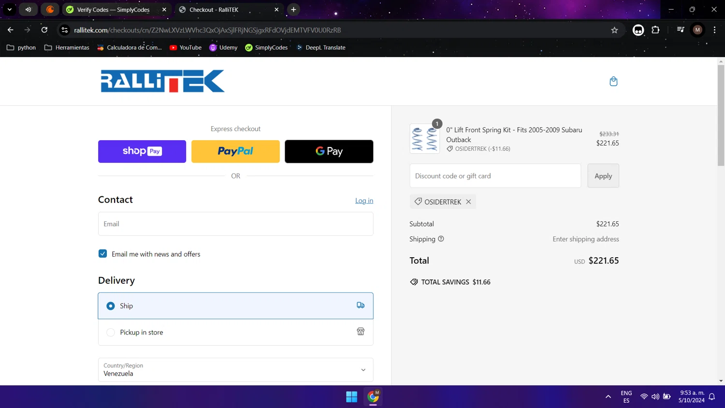Open the notifications bell

tap(712, 397)
